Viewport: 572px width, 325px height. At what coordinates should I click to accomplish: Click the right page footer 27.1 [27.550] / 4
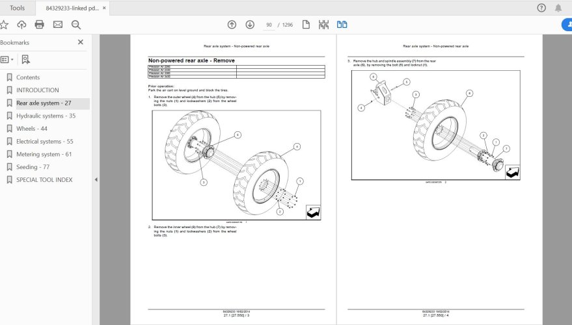[x=435, y=315]
